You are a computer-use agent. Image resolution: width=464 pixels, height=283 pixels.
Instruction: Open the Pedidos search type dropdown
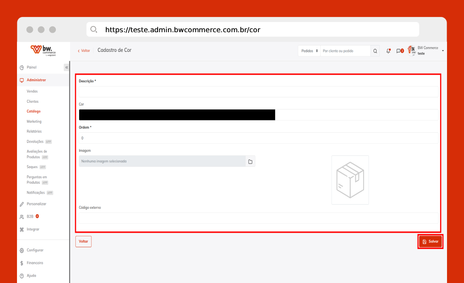click(x=309, y=51)
